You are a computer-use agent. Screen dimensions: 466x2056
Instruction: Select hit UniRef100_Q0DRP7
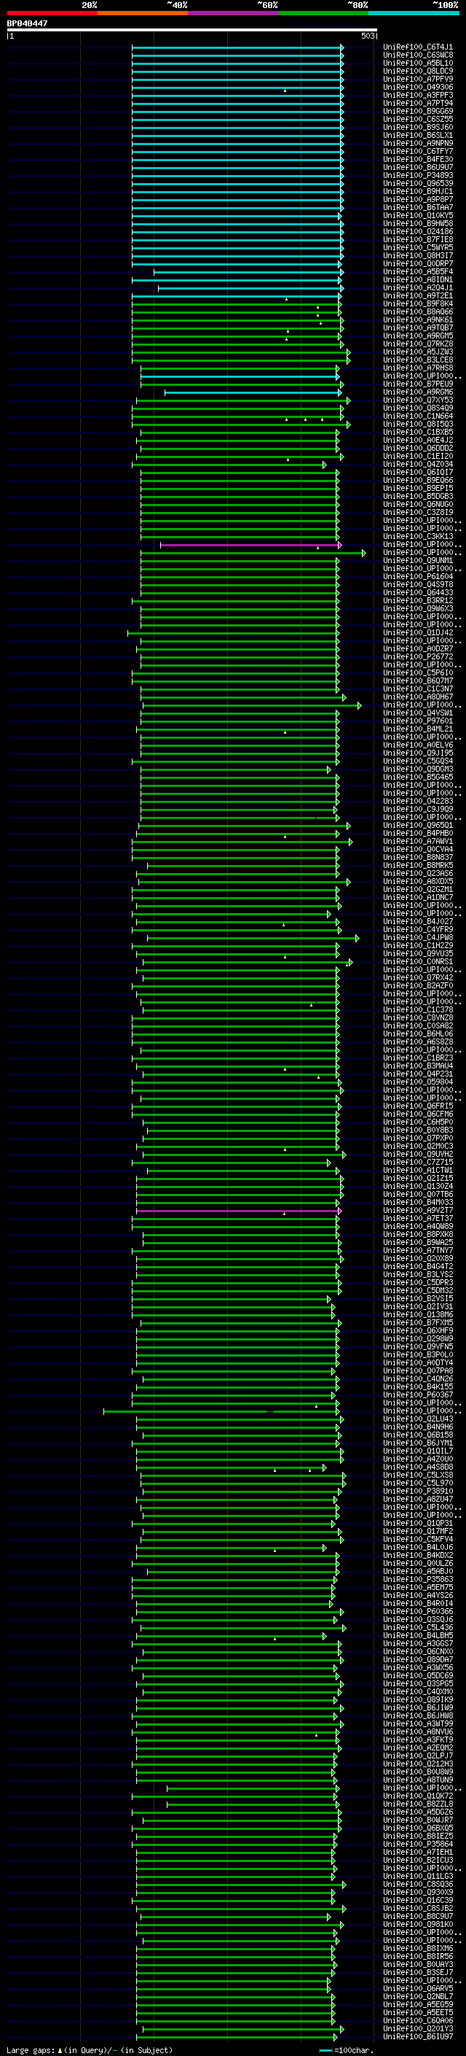click(418, 263)
